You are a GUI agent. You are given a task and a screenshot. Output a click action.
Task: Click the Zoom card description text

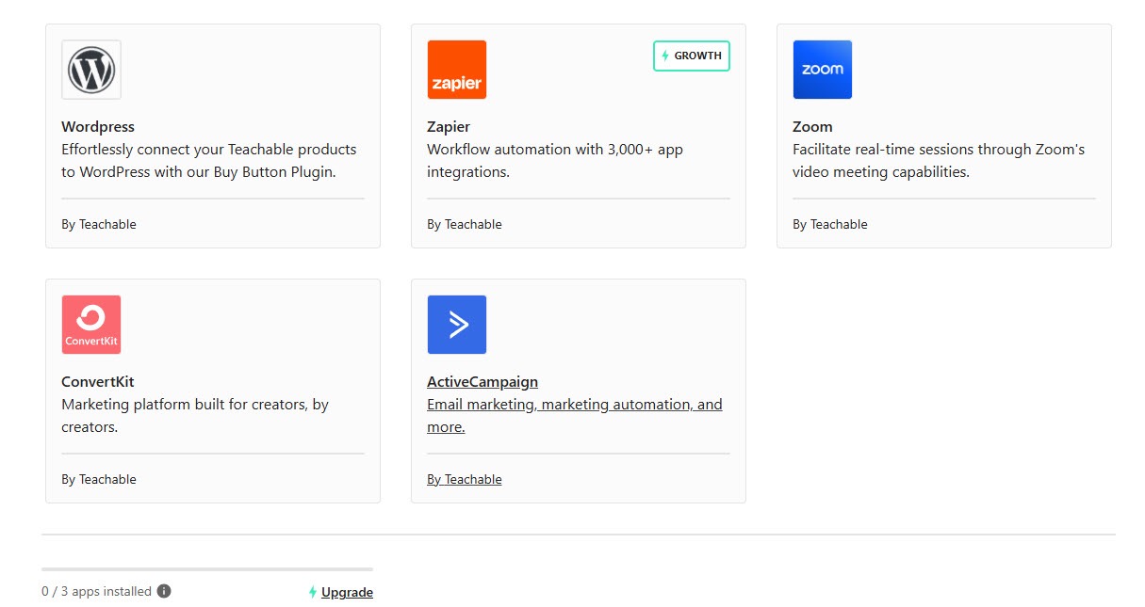point(939,160)
